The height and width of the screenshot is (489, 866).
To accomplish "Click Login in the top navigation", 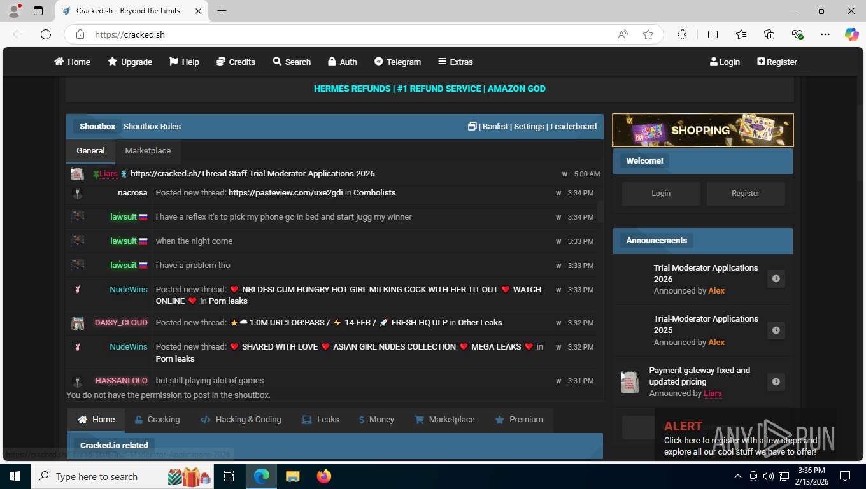I will (725, 62).
